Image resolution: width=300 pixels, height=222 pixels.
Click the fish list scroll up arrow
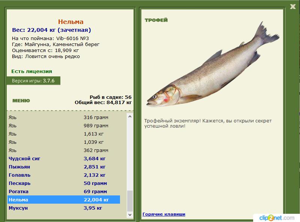tap(130, 116)
